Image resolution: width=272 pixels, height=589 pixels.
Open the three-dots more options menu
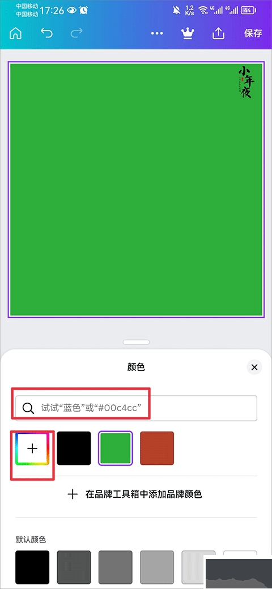click(157, 33)
